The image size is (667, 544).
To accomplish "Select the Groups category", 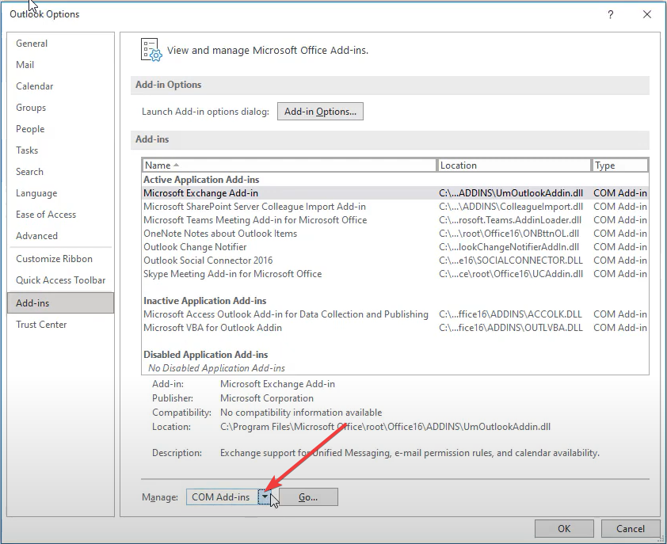I will 61,108.
